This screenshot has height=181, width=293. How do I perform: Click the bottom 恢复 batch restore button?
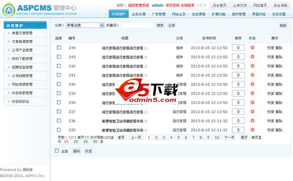click(x=88, y=151)
